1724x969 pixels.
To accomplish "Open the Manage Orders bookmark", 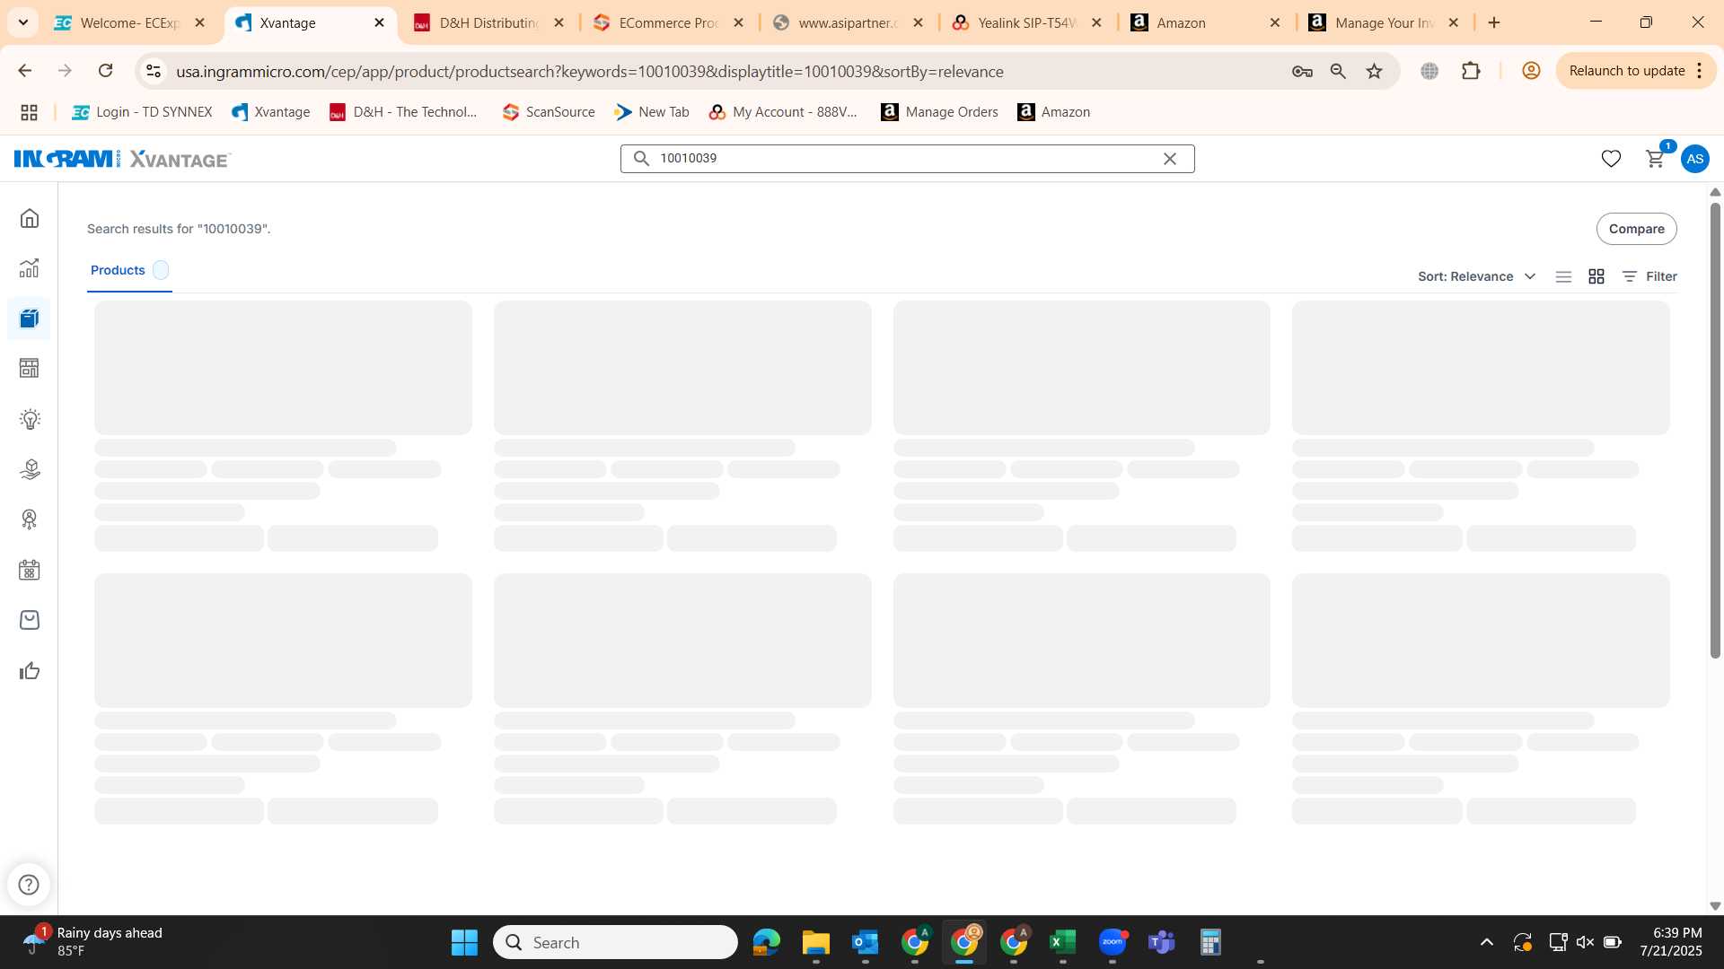I will pyautogui.click(x=939, y=112).
